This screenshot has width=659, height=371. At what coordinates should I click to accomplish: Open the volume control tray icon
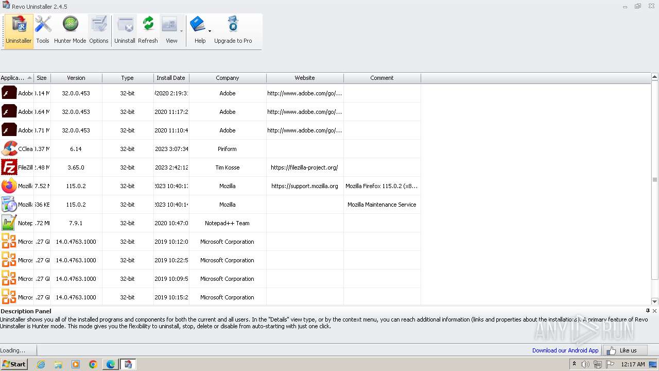coord(585,364)
